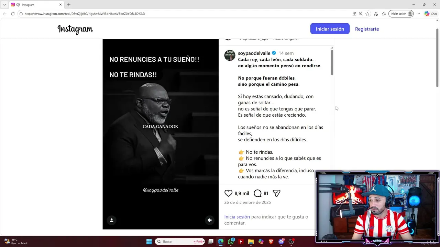The height and width of the screenshot is (247, 440).
Task: Open soypaodelvalle profile picture in caption
Action: coord(230,55)
